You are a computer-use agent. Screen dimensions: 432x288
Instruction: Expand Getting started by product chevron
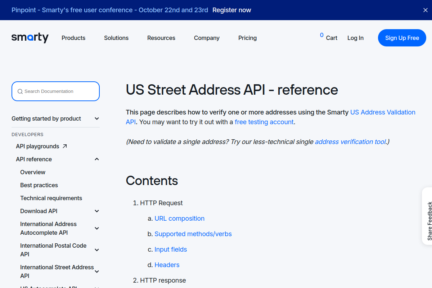97,118
